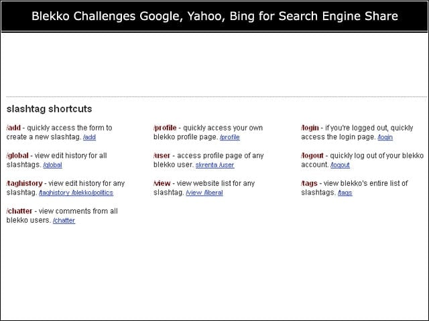Go to the /login example link
The width and height of the screenshot is (429, 321).
tap(385, 137)
